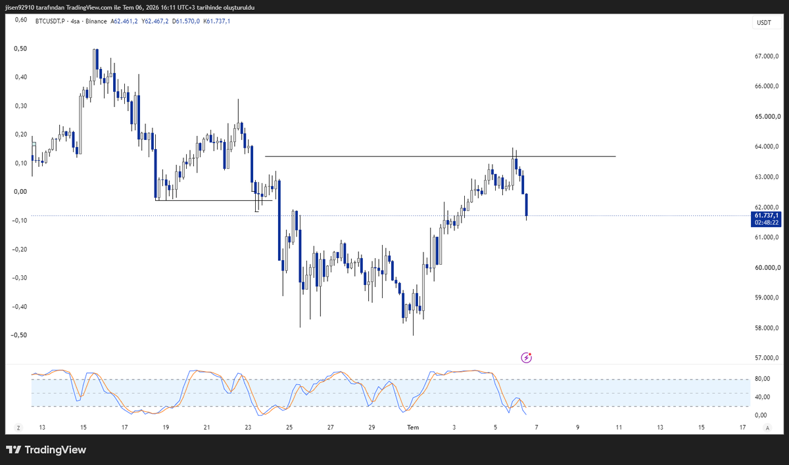Click the 63.000,0 price axis label

point(767,177)
